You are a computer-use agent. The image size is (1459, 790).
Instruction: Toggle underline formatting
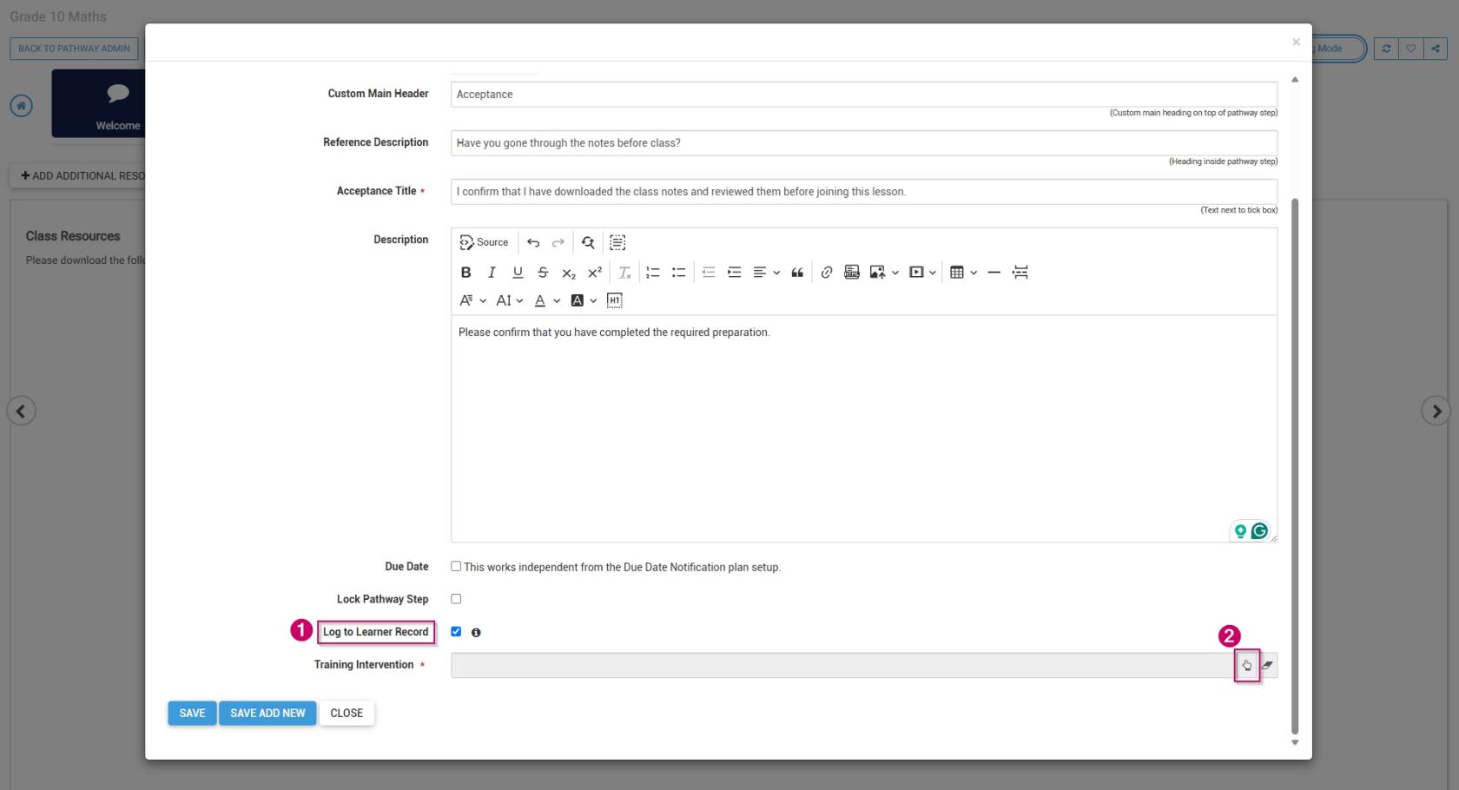(518, 273)
